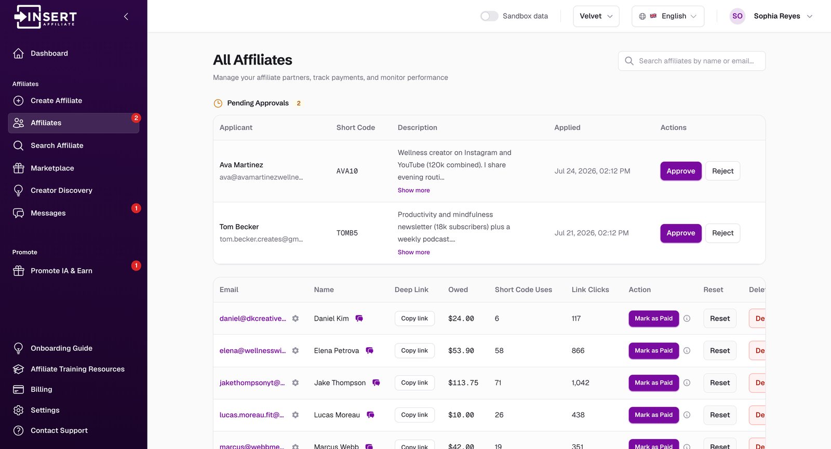Screen dimensions: 831x449
Task: Open Create Affiliate in the sidebar
Action: (x=74, y=101)
